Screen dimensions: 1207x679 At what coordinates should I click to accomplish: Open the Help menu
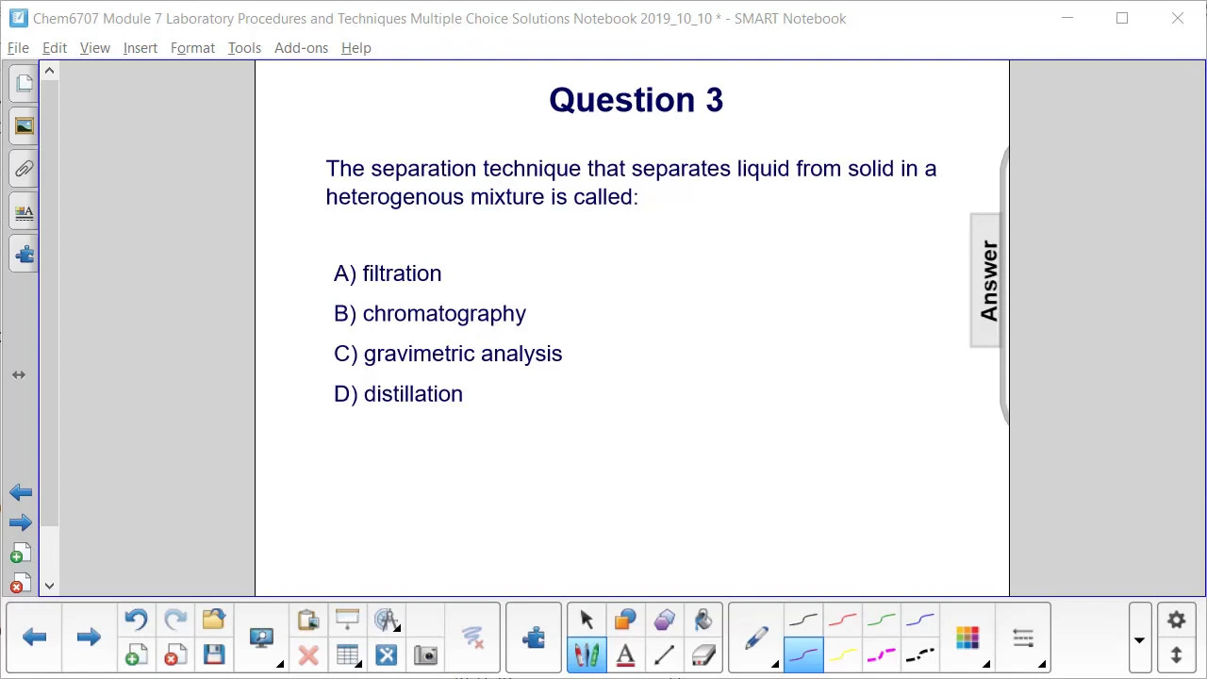click(356, 47)
